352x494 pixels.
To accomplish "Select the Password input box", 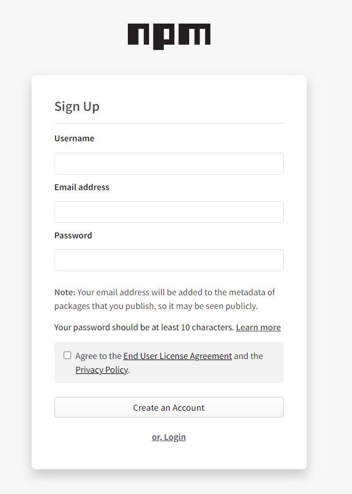I will coord(169,260).
